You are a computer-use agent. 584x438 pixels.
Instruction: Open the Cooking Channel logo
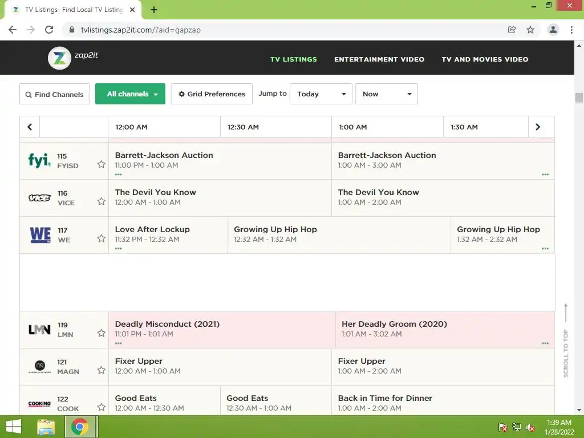39,404
